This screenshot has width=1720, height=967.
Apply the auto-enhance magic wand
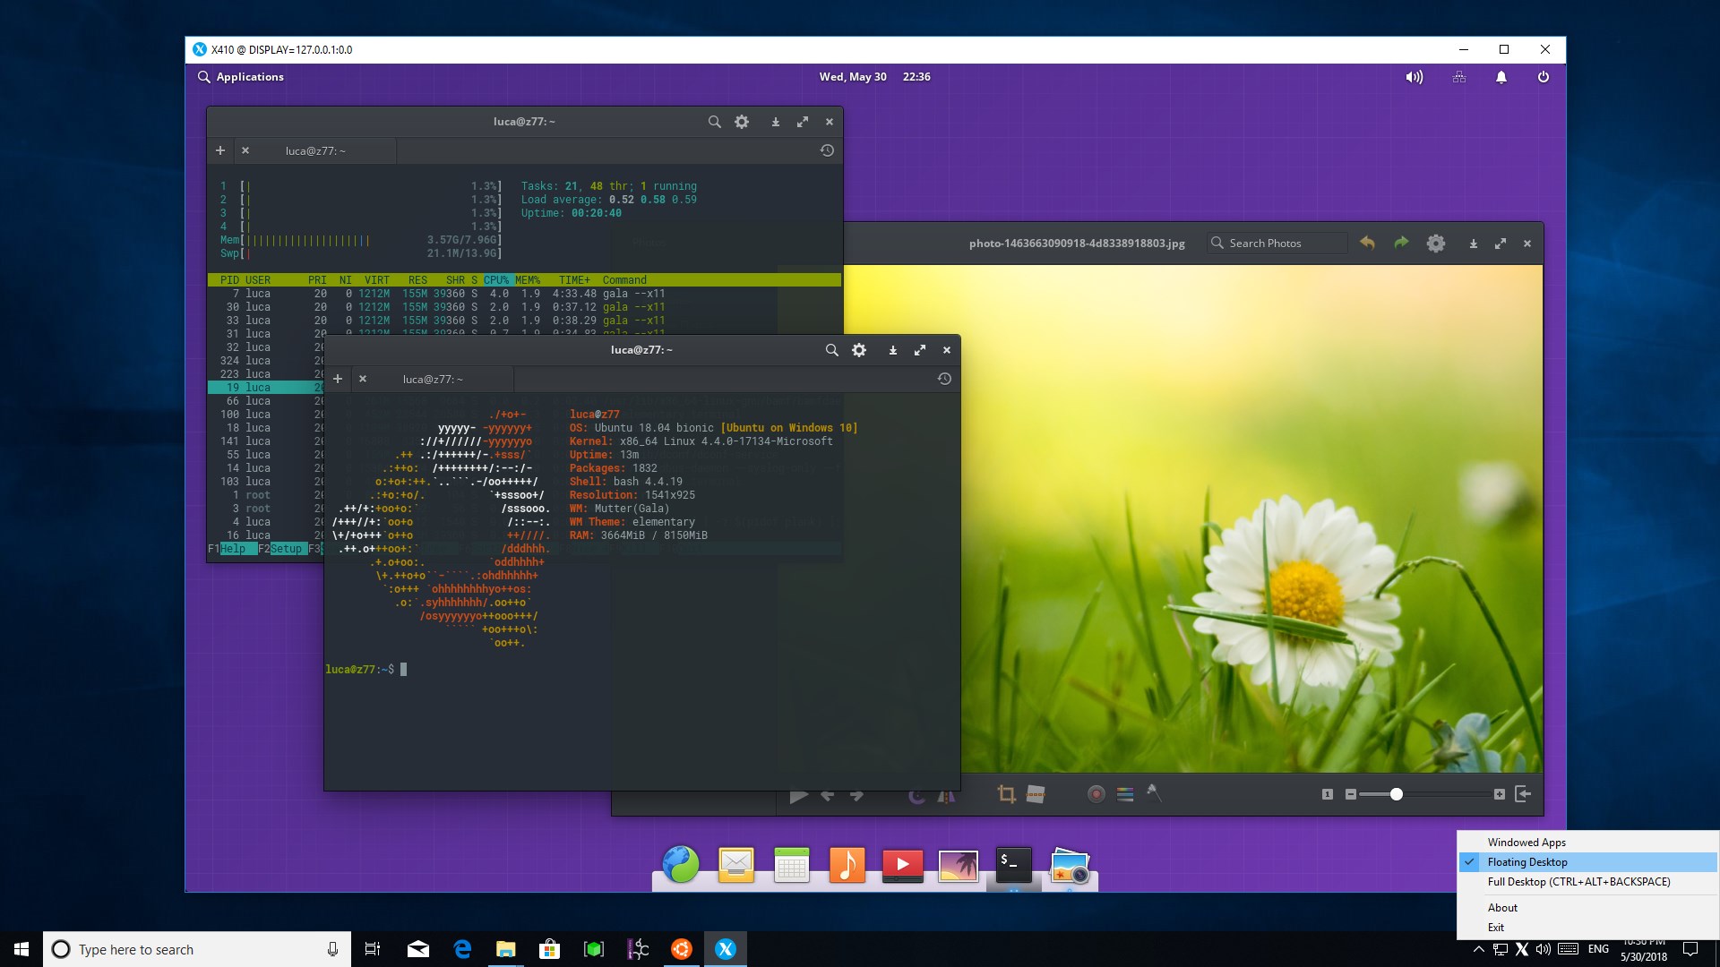(x=1155, y=794)
